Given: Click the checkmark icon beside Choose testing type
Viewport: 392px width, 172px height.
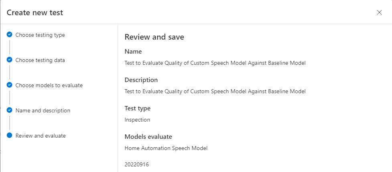Looking at the screenshot, I should tap(10, 35).
